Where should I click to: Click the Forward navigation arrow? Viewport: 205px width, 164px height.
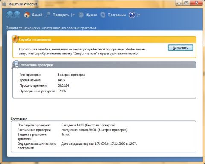(17, 15)
